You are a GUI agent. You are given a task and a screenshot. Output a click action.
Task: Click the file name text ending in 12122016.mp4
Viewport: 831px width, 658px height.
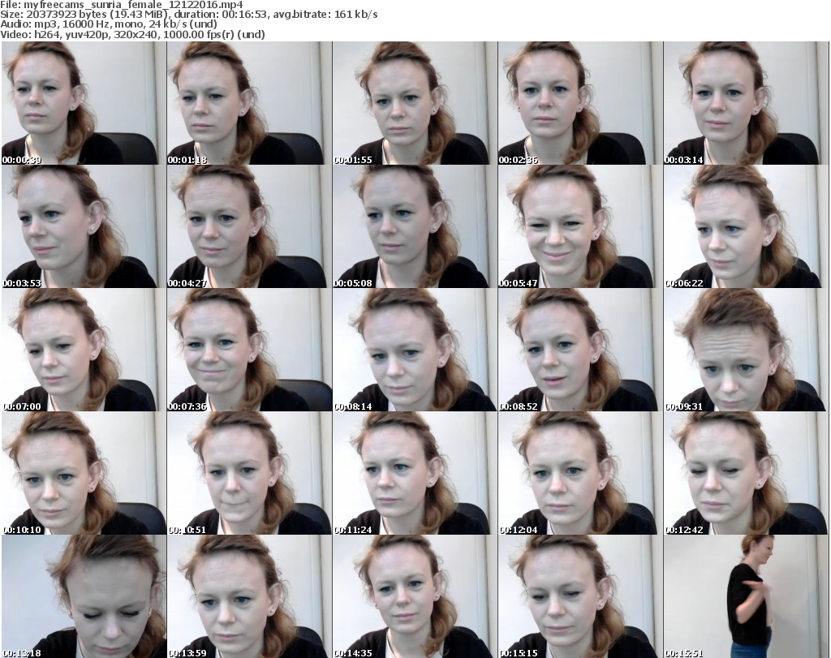click(134, 5)
